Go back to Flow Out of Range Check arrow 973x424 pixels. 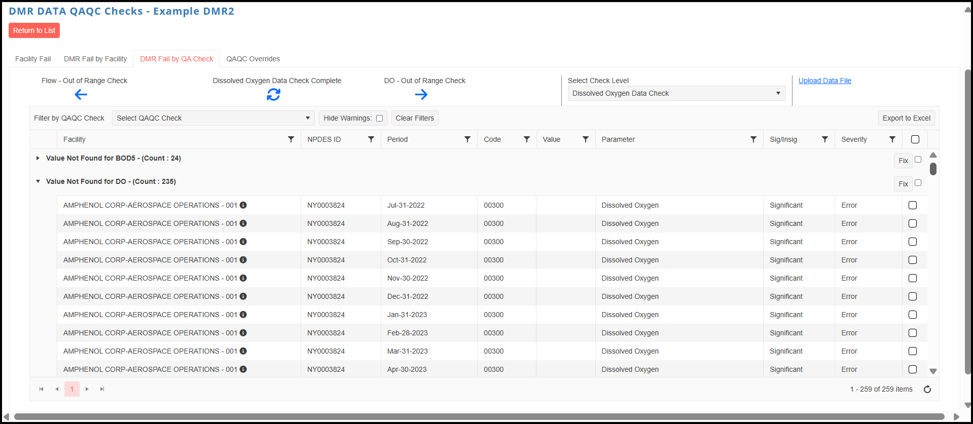point(81,94)
